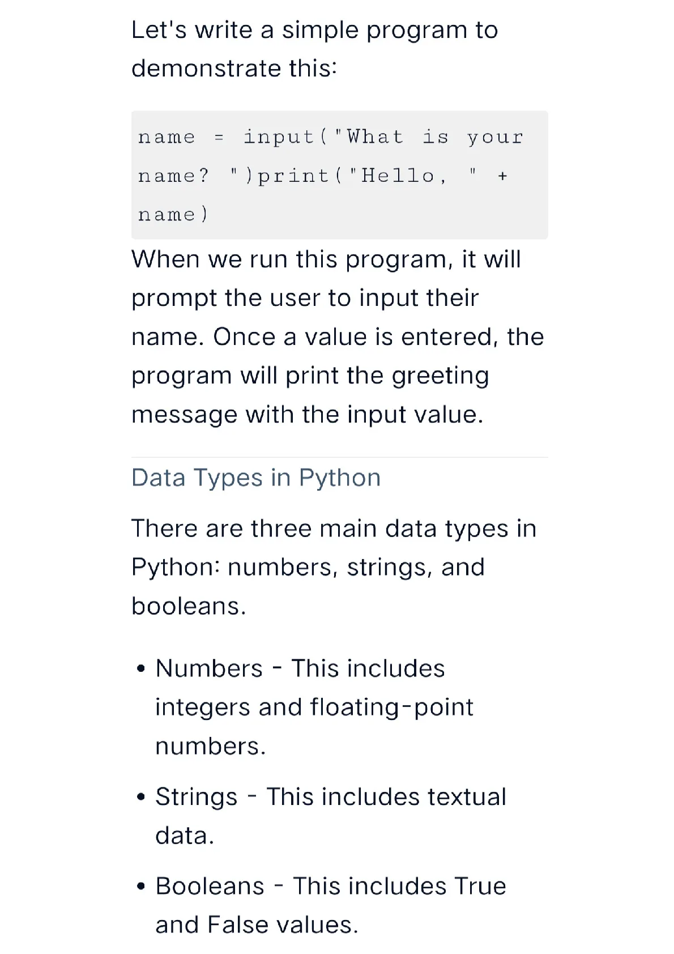674x954 pixels.
Task: Click the text "demonstrate this:"
Action: (234, 69)
